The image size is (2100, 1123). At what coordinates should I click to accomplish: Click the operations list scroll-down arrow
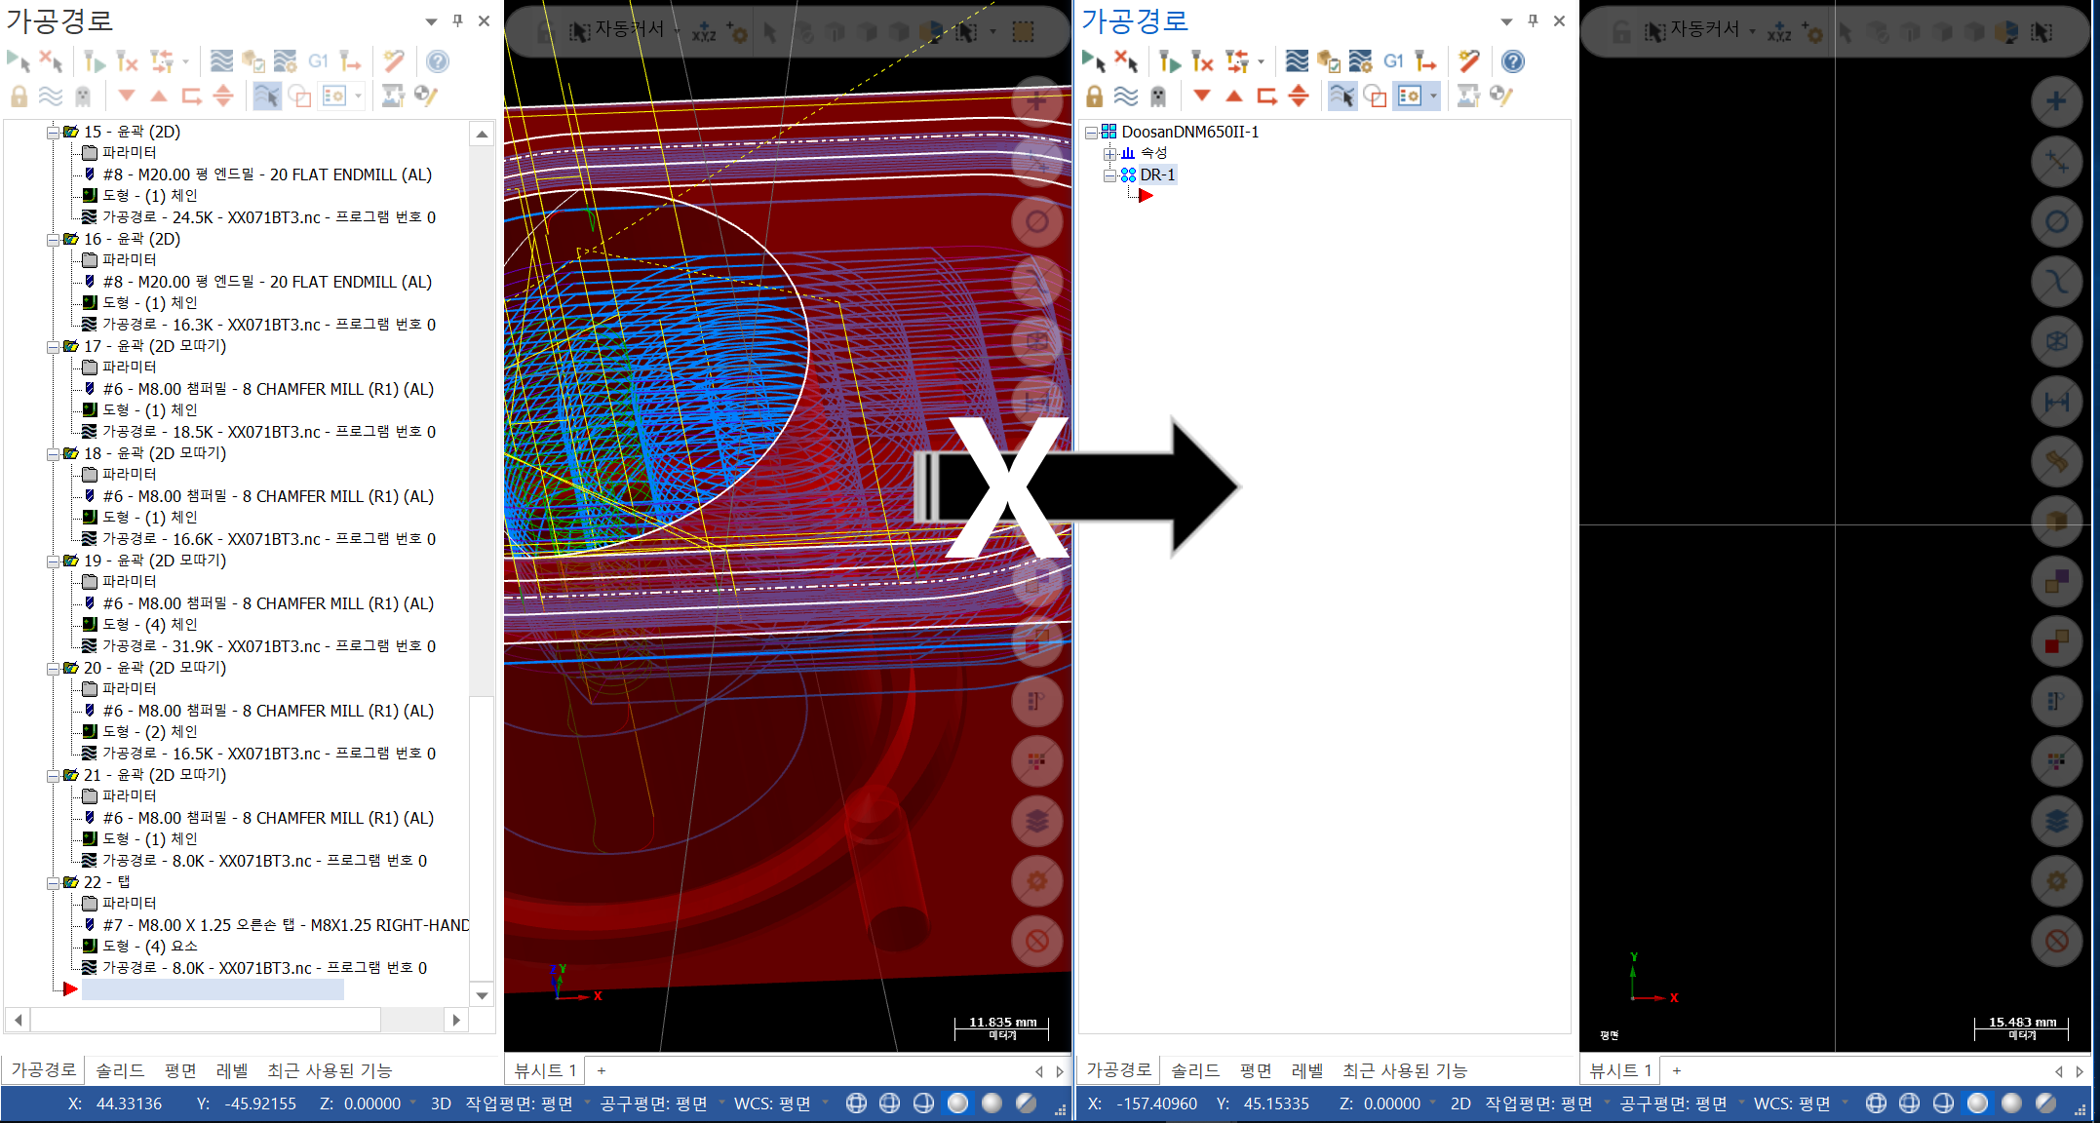[x=482, y=995]
